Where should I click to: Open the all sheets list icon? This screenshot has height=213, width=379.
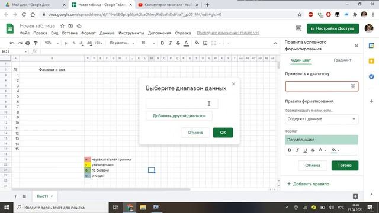24,196
